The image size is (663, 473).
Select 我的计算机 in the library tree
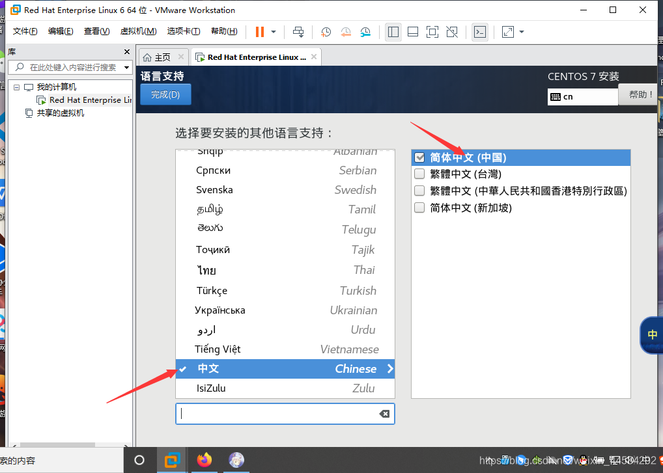coord(56,87)
